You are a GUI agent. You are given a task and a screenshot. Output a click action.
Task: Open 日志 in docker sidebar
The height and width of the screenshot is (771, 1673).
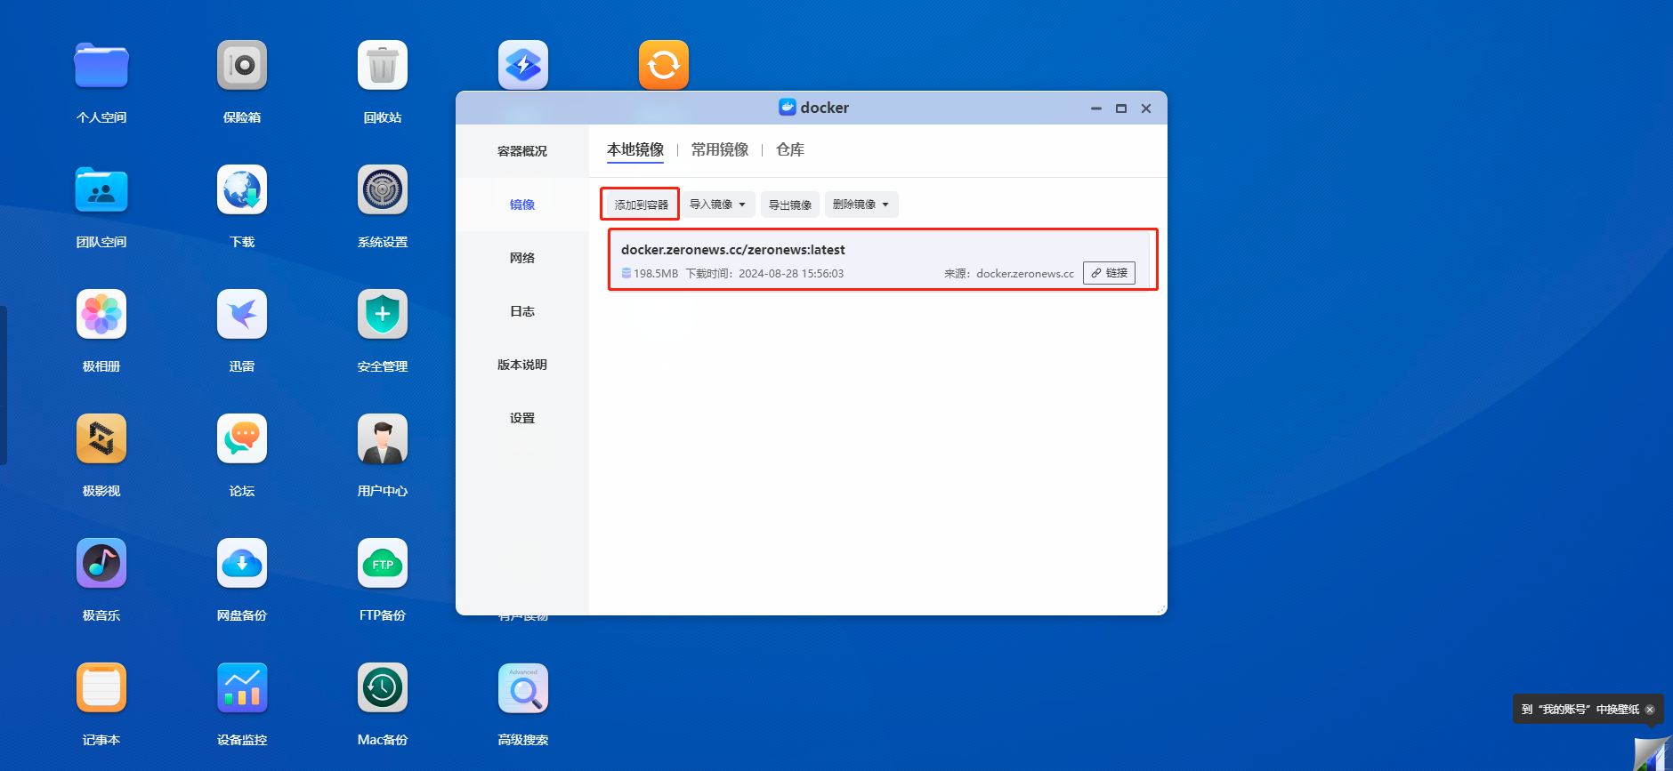(x=522, y=311)
